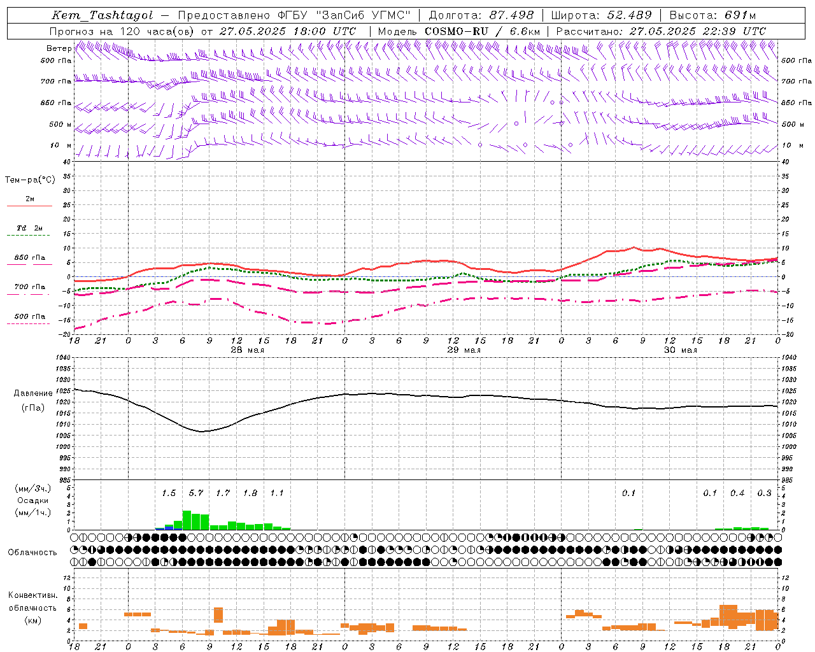Screen dimensions: 815x652
Task: Select the 1.5 precipitation amount
Action: coord(169,493)
